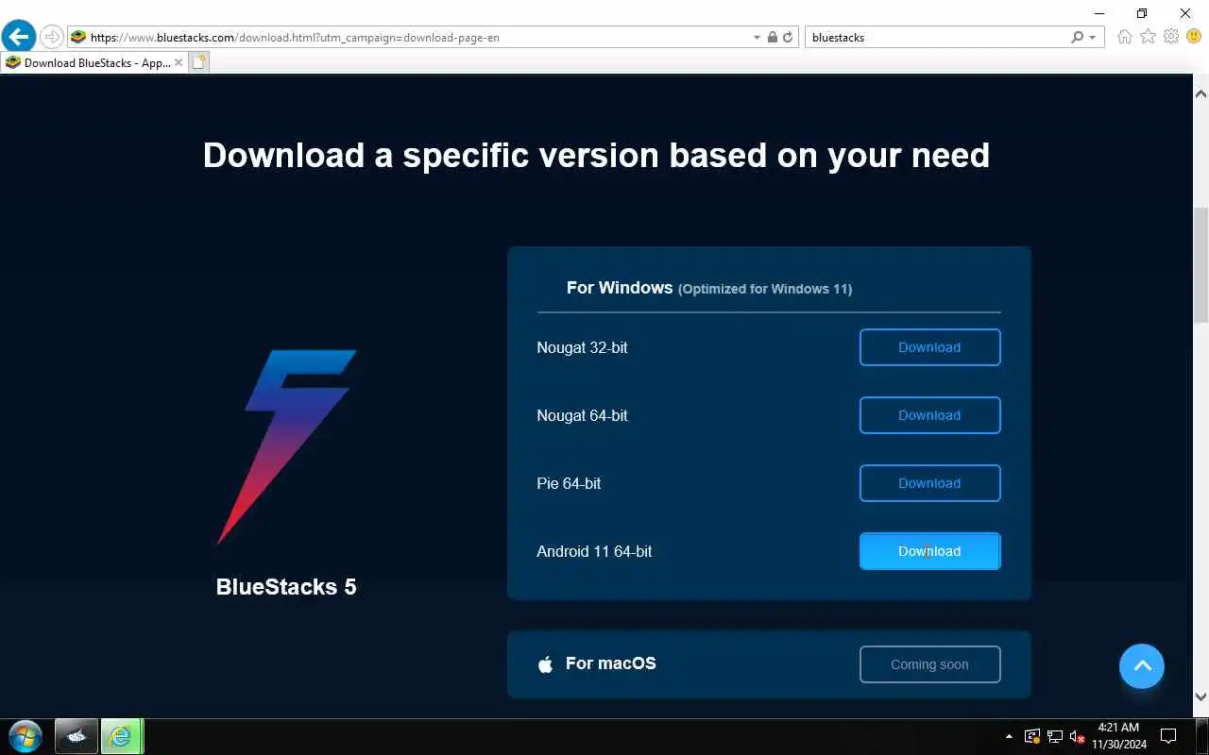Go back with the browser Back arrow
Viewport: 1209px width, 755px height.
[x=19, y=37]
